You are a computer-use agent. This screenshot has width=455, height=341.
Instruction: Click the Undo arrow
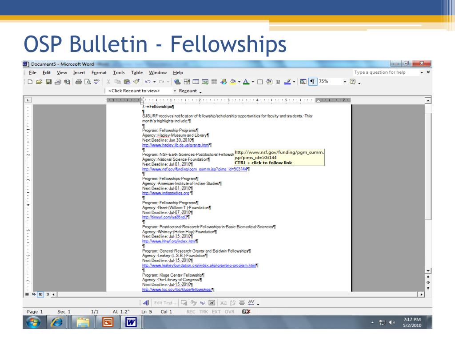pos(148,82)
